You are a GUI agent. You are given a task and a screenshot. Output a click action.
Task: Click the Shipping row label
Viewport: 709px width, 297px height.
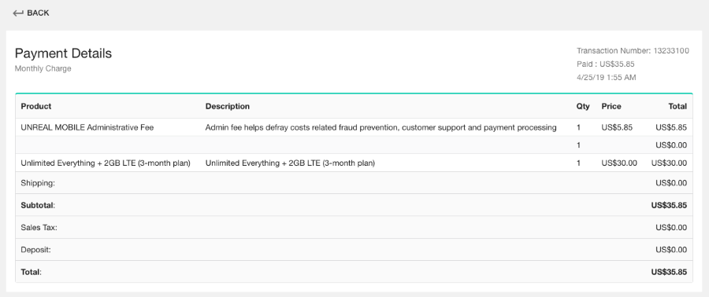pos(38,183)
